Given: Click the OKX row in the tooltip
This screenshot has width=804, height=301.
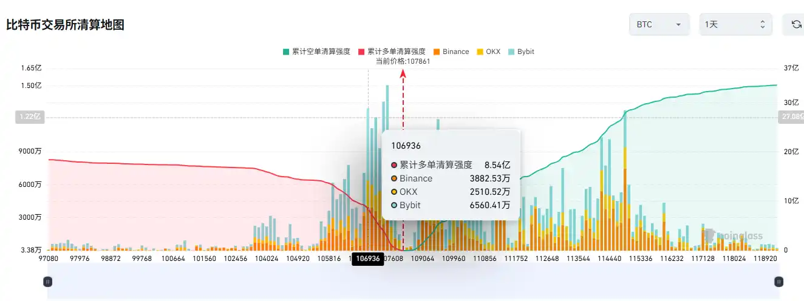Looking at the screenshot, I should [x=451, y=192].
